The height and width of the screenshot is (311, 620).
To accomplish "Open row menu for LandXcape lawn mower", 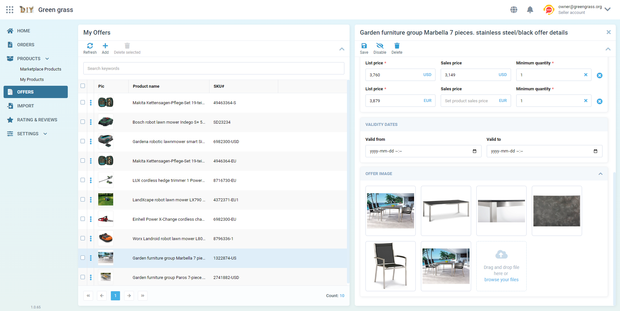I will coord(91,200).
